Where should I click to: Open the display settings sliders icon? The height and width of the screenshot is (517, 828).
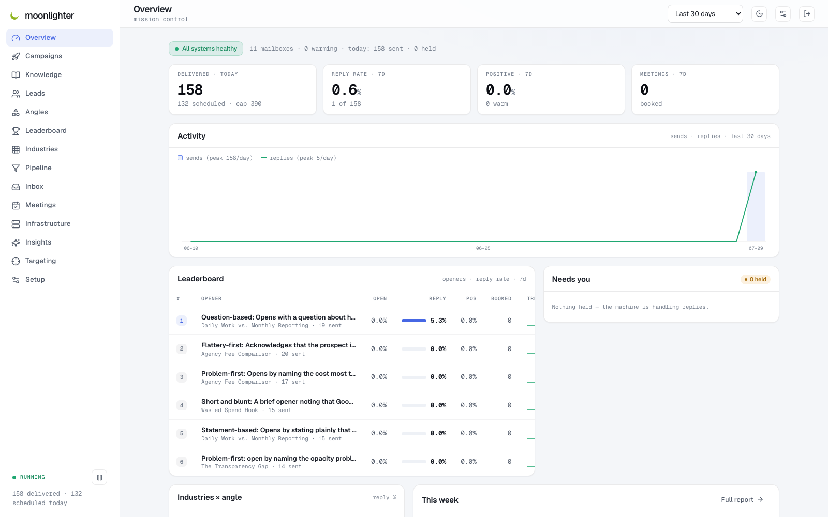[x=783, y=14]
